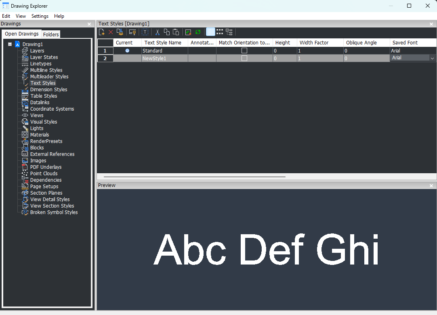Toggle Match Orientation checkbox for NewStyle1

[244, 58]
